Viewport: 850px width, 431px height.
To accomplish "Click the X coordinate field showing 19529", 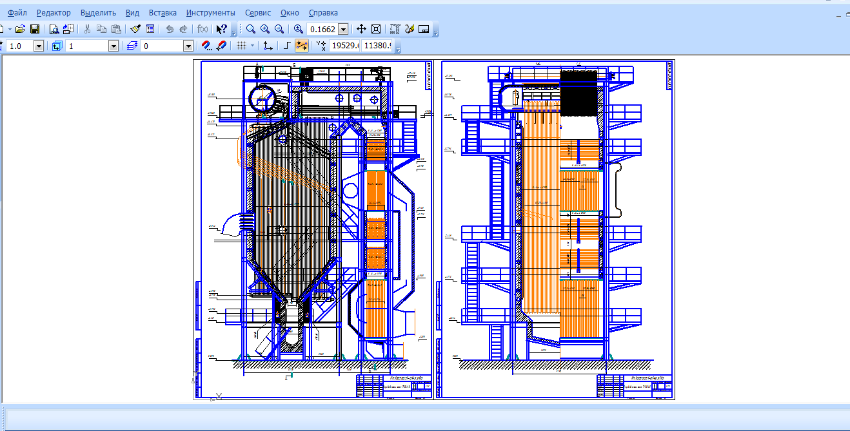I will (344, 46).
